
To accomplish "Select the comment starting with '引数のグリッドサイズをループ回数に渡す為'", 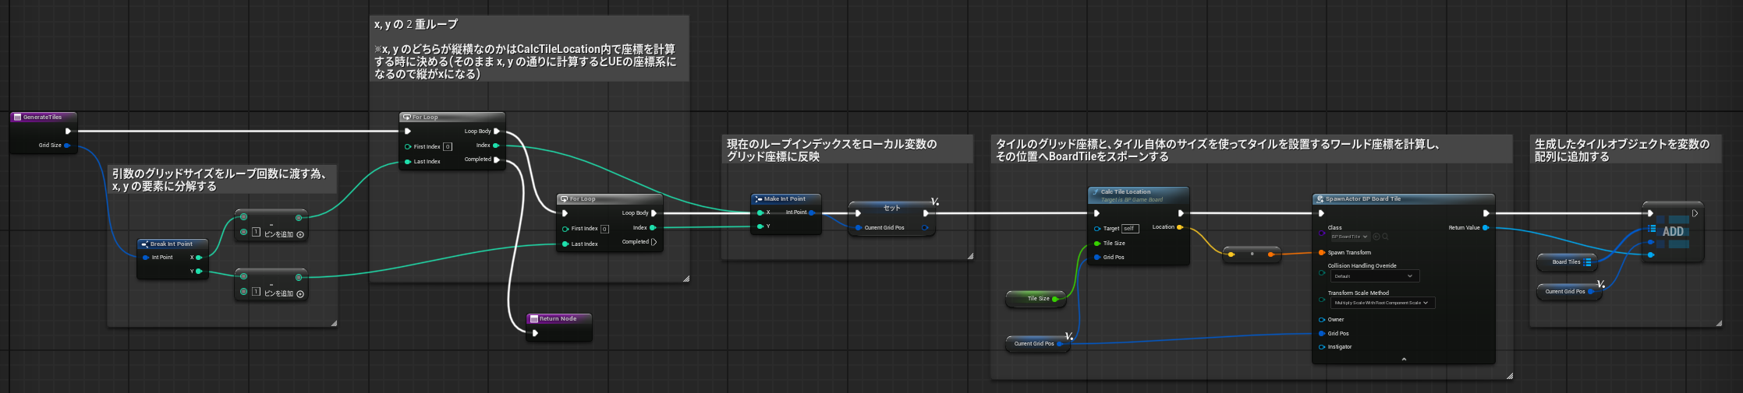I will coord(222,180).
